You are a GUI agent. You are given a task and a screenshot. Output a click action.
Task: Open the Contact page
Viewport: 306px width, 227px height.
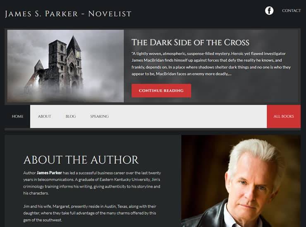click(292, 11)
